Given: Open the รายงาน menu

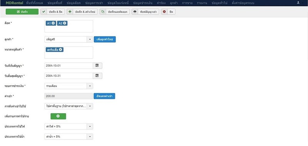Looking at the screenshot, I should tap(202, 3).
